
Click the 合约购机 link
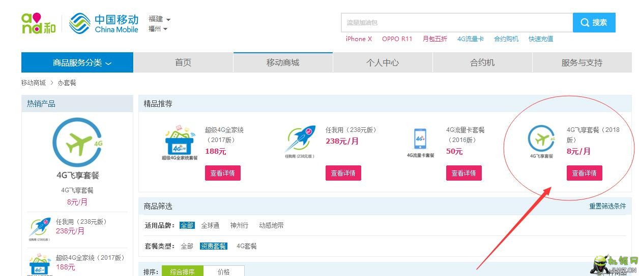click(x=506, y=39)
